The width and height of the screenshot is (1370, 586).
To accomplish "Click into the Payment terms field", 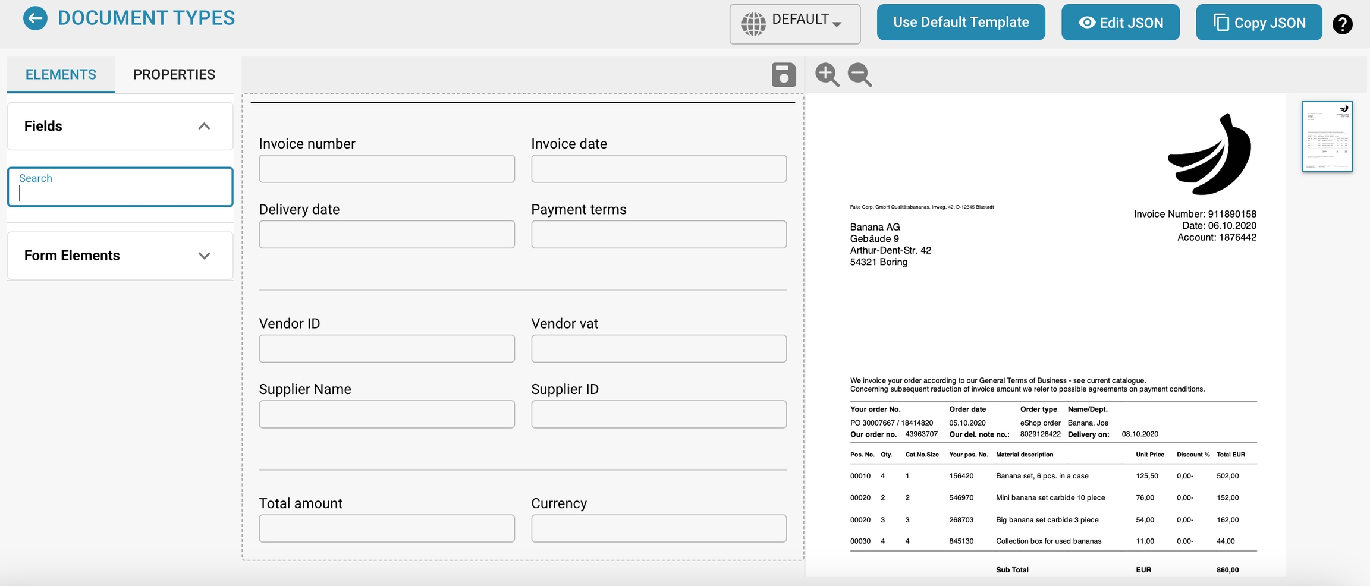I will point(658,235).
